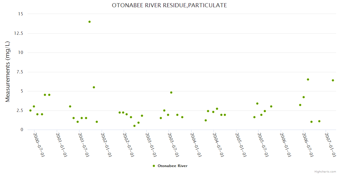
Task: Click the 2003-01-01 x-axis label
Action: pos(151,145)
